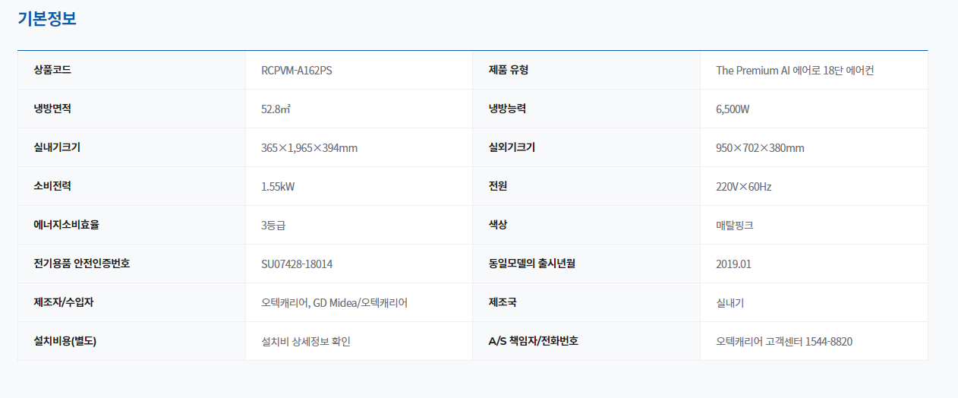Click the product code RCPVM-A162PS
Screen dimensions: 958x398
click(297, 71)
